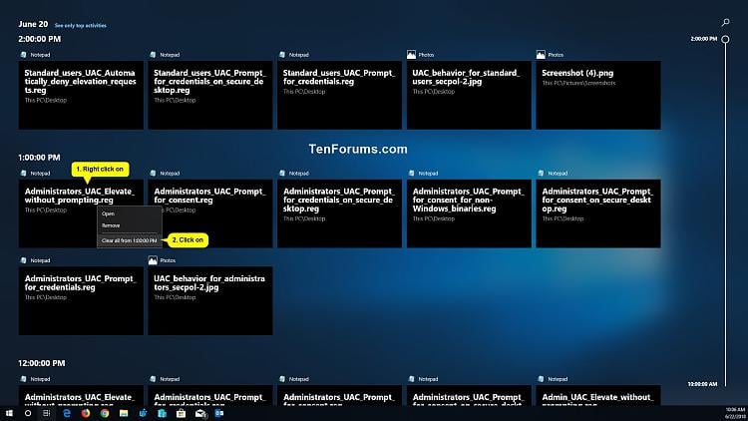Open the Windows Start menu
The width and height of the screenshot is (748, 421).
coord(9,413)
